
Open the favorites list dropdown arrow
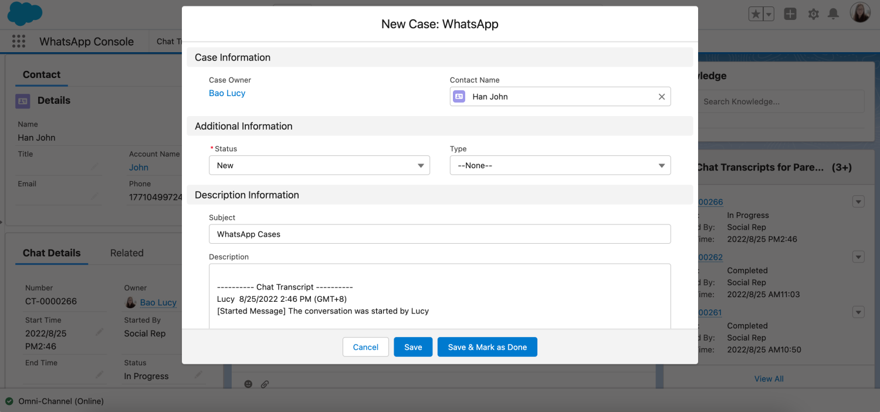click(x=768, y=14)
